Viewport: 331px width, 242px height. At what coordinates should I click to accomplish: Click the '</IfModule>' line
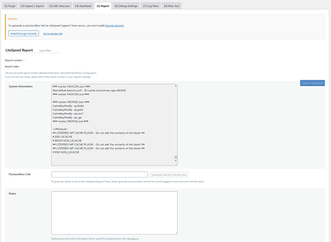tap(60, 129)
